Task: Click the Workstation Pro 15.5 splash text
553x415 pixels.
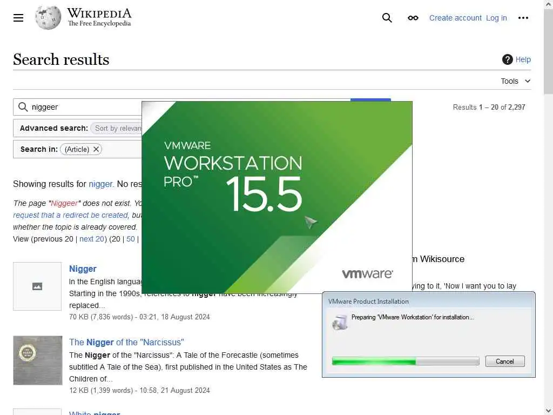Action: pyautogui.click(x=233, y=177)
